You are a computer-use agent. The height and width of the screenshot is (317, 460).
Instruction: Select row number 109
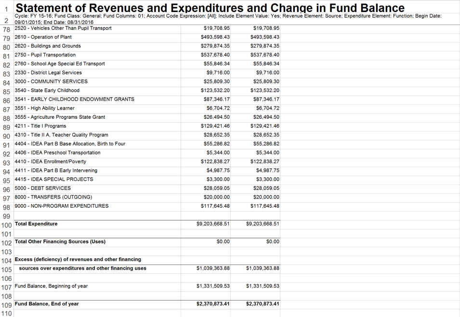click(7, 304)
